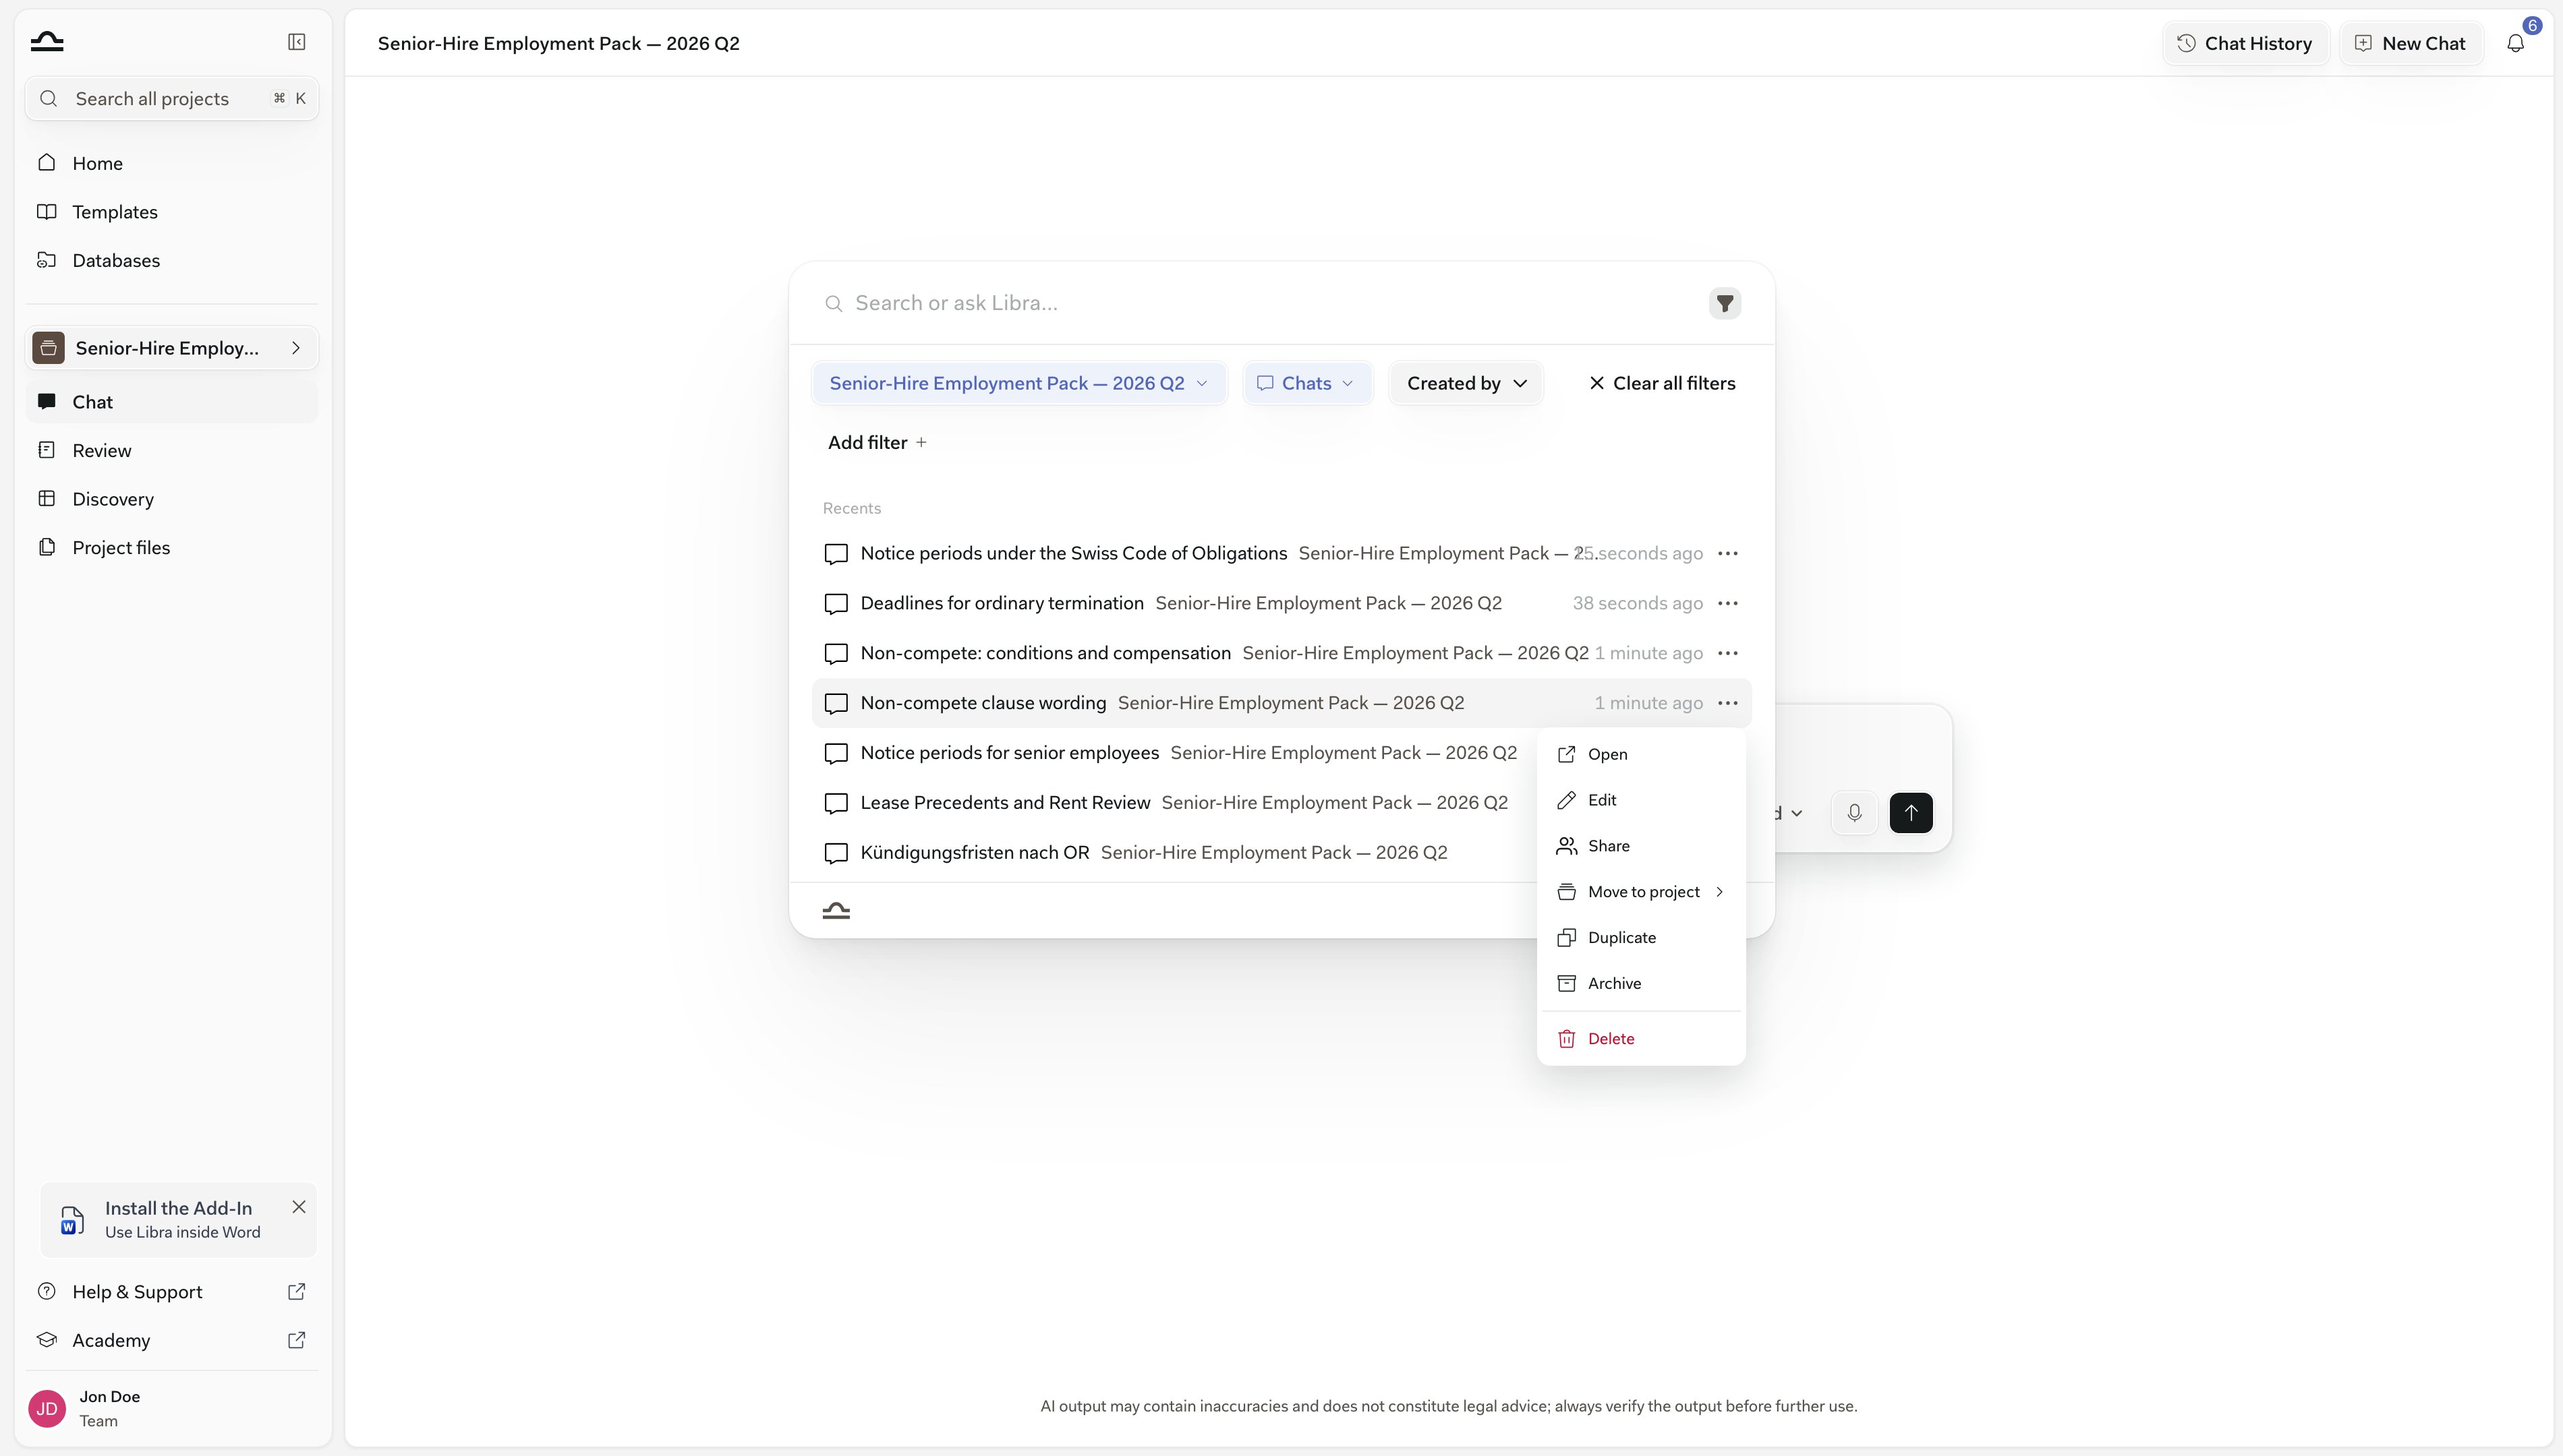Image resolution: width=2563 pixels, height=1456 pixels.
Task: Focus the Search all projects field
Action: point(171,99)
